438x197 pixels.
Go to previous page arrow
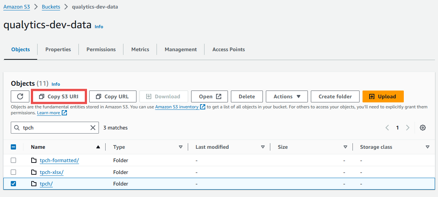(x=387, y=128)
